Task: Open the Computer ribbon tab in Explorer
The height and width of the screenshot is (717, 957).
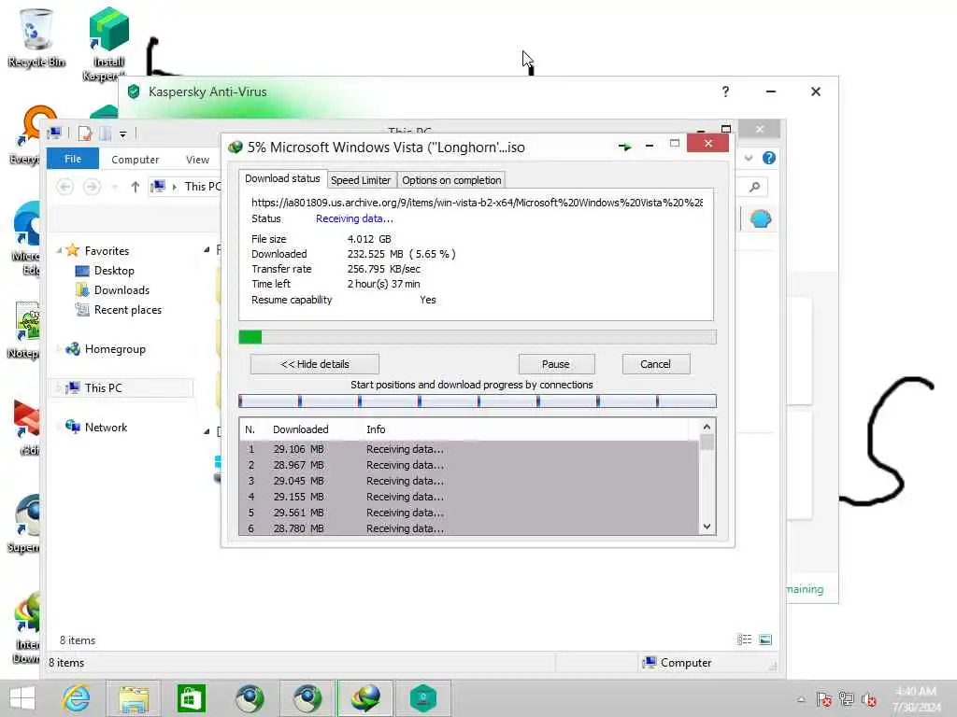Action: click(135, 159)
